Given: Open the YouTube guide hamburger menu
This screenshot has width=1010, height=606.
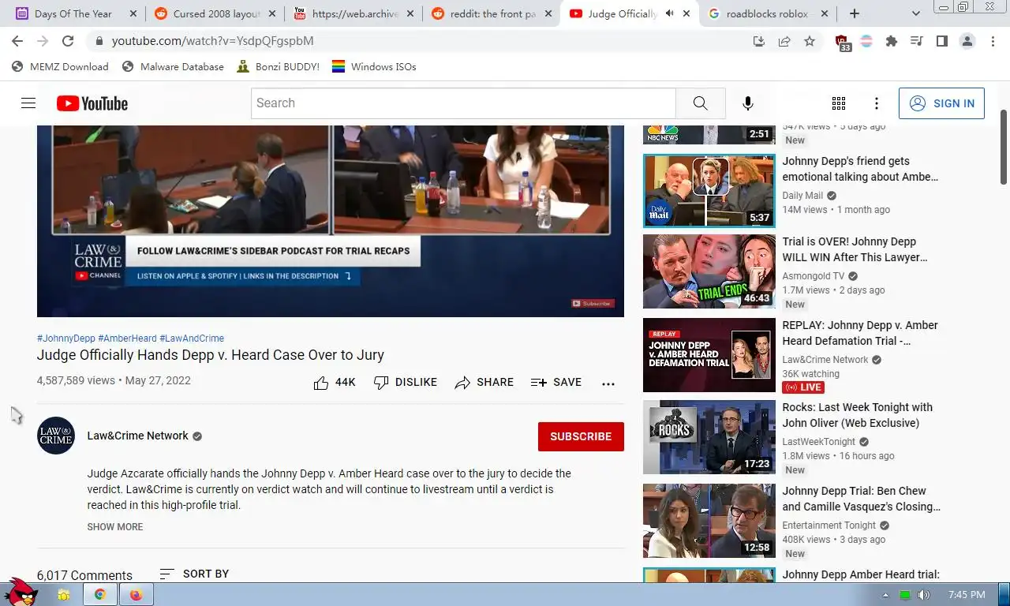Looking at the screenshot, I should click(x=28, y=103).
